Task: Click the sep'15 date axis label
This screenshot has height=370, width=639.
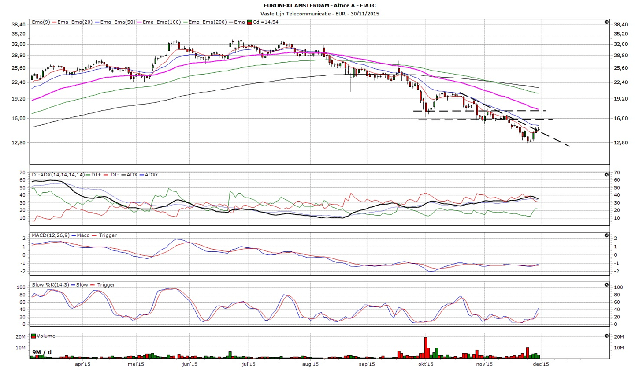Action: point(367,365)
